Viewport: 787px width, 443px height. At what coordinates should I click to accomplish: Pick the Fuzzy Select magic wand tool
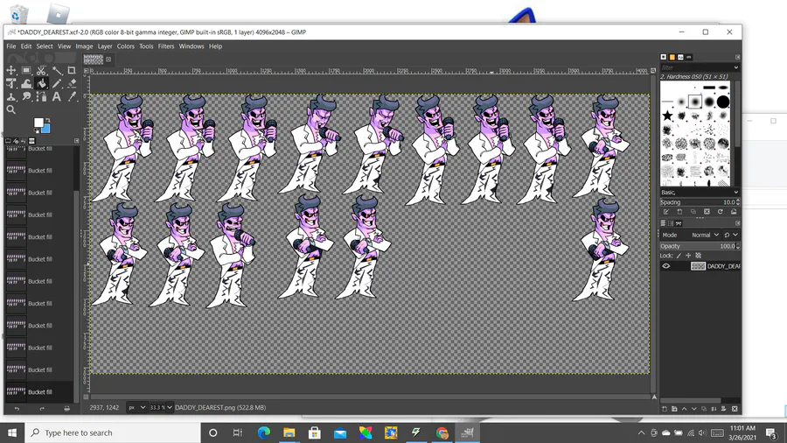pyautogui.click(x=57, y=71)
